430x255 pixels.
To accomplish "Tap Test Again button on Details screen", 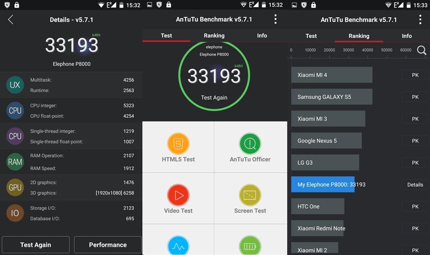I will point(35,245).
